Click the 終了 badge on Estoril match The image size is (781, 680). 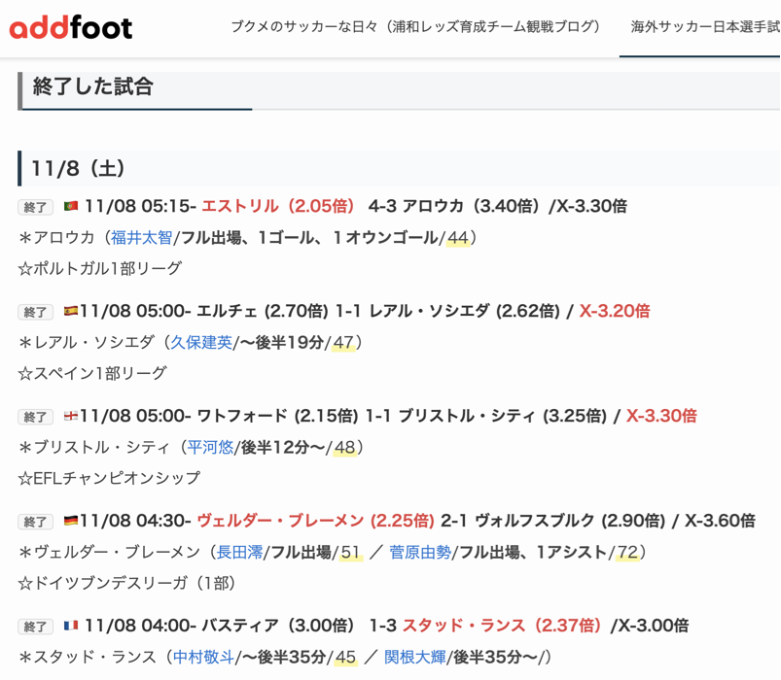click(x=36, y=207)
